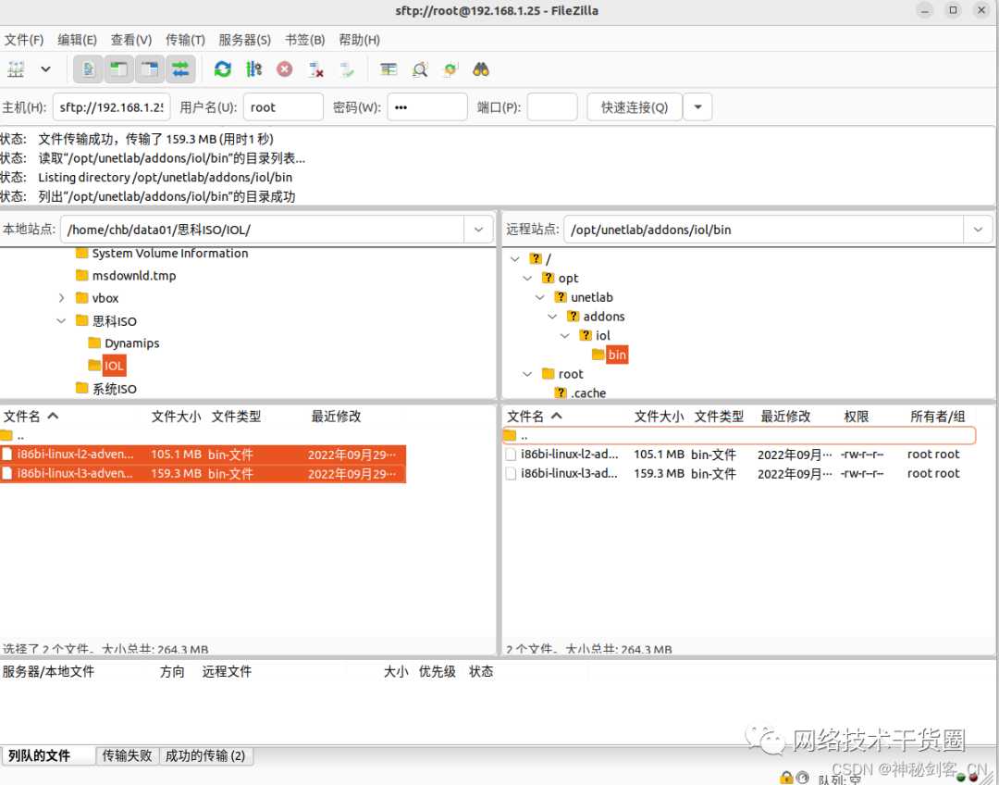
Task: Toggle the local directory tree view
Action: tap(120, 69)
